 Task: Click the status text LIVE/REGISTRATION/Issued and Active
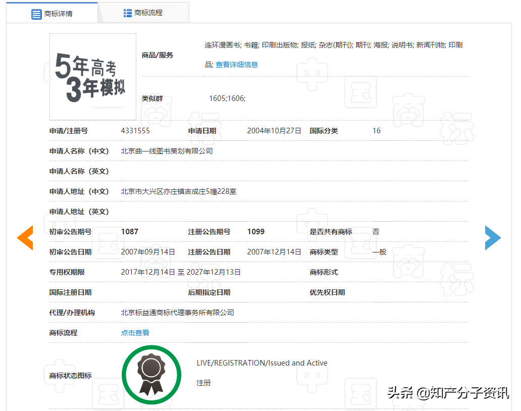coord(262,363)
